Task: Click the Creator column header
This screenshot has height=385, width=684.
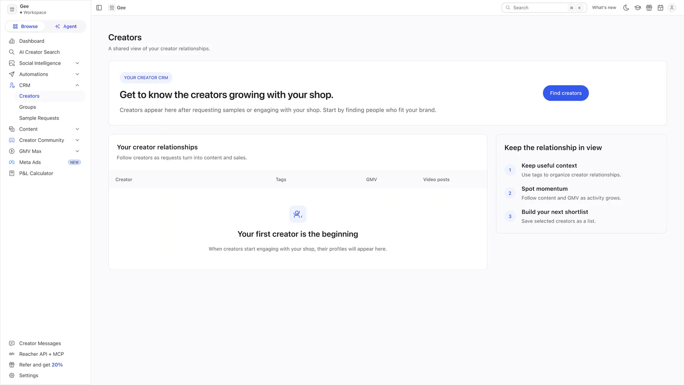Action: tap(124, 180)
